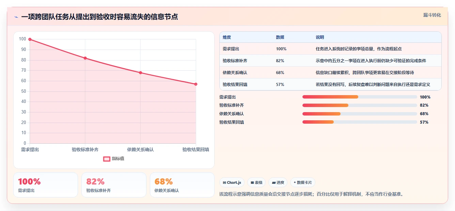Click the 数据 table column header
This screenshot has width=455, height=211.
tap(280, 37)
